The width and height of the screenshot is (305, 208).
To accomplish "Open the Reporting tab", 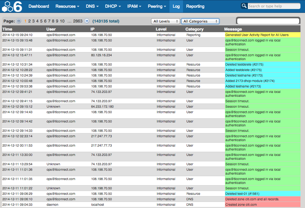I will pyautogui.click(x=195, y=6).
